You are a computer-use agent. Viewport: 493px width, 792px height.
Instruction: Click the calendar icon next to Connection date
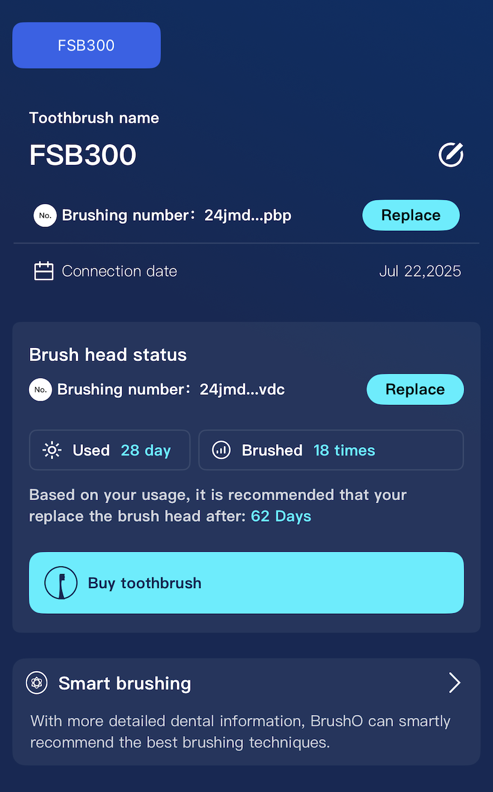pyautogui.click(x=44, y=271)
